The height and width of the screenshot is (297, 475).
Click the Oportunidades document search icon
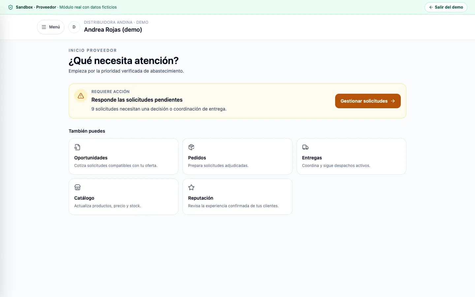[x=78, y=147]
